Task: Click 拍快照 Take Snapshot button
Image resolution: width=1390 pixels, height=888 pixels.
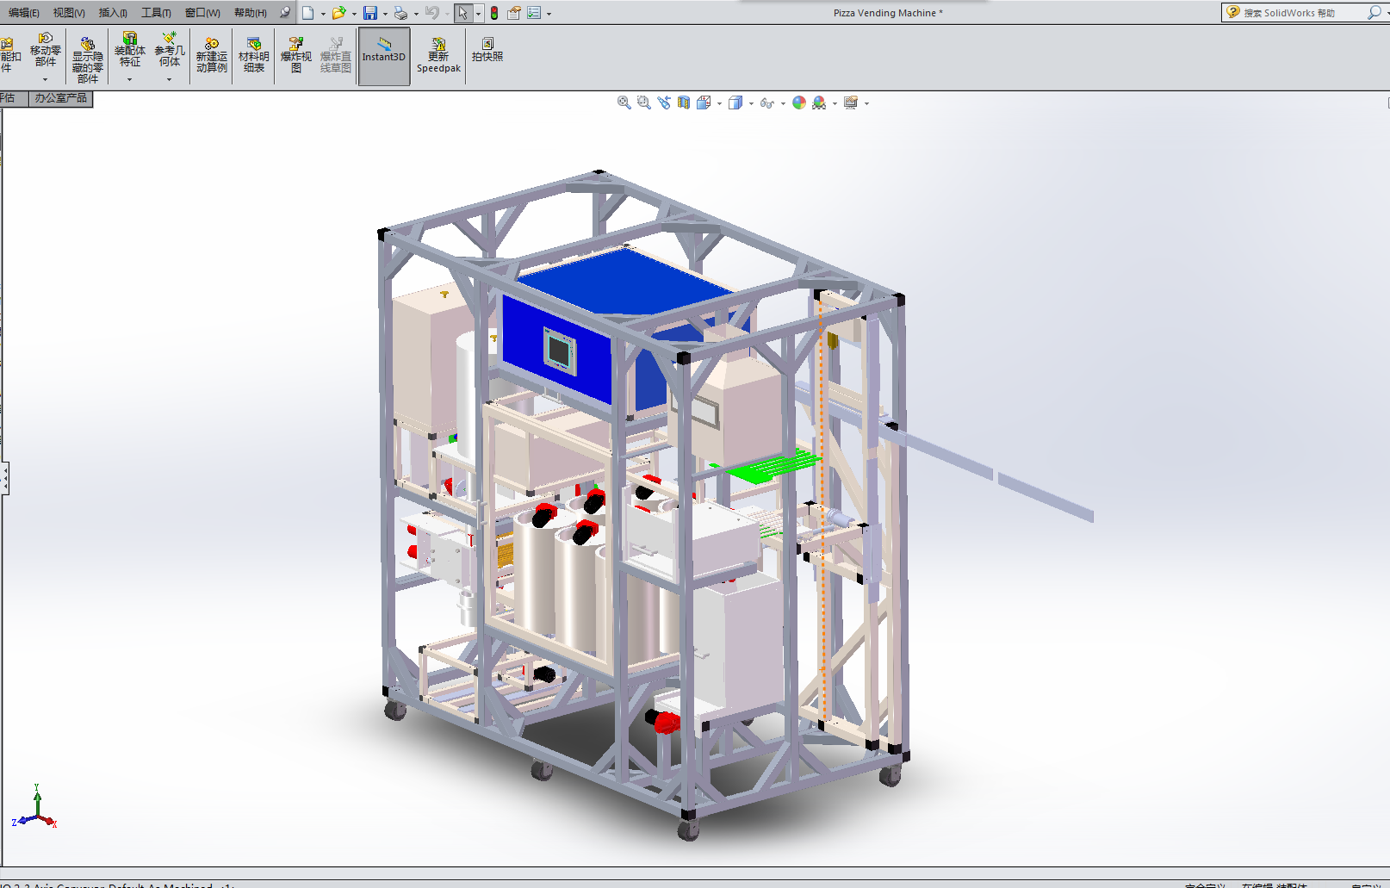Action: pos(487,50)
